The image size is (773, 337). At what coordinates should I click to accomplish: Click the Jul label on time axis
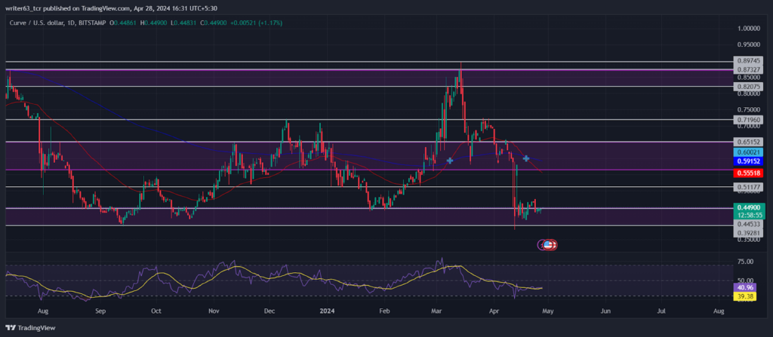point(661,311)
